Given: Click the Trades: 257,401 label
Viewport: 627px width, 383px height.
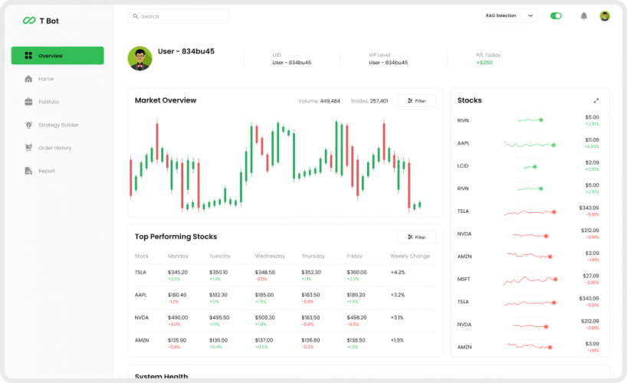Looking at the screenshot, I should coord(369,101).
